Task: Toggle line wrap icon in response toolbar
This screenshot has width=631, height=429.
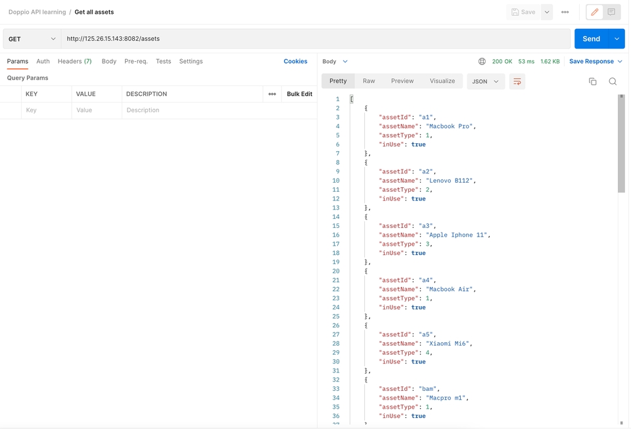Action: (517, 81)
